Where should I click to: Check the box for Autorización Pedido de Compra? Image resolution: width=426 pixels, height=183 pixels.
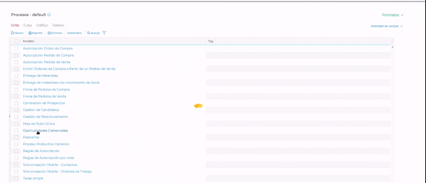pyautogui.click(x=16, y=55)
